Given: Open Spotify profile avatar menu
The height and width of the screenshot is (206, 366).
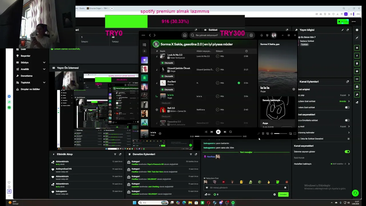Looking at the screenshot, I should point(274,35).
